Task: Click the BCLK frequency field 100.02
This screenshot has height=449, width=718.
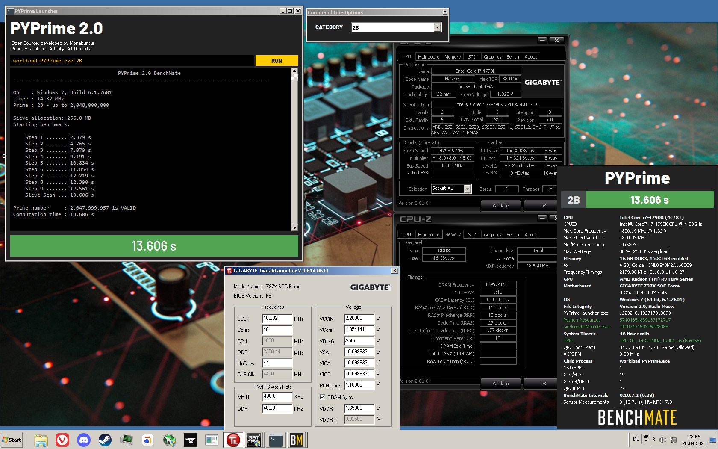Action: point(277,319)
